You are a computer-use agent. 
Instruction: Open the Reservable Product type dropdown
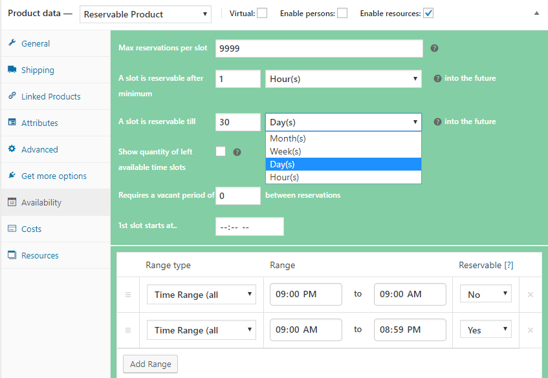pyautogui.click(x=146, y=14)
